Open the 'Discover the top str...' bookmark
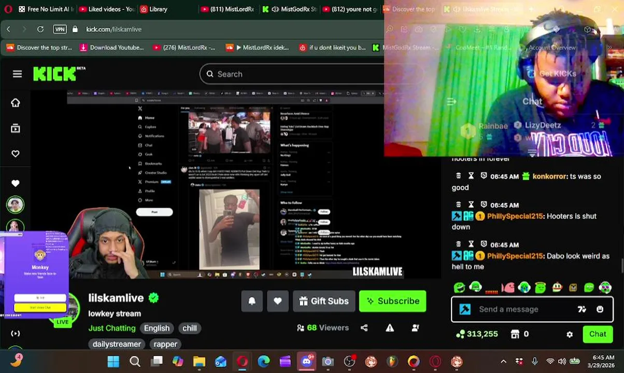The image size is (624, 373). 39,48
